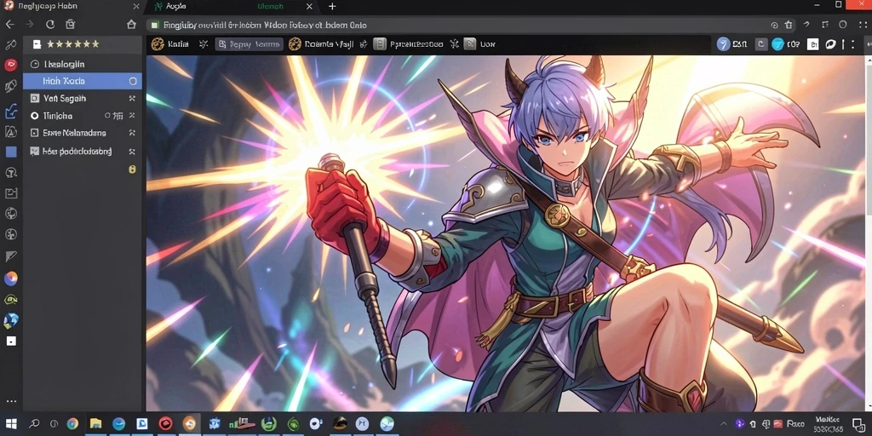This screenshot has height=436, width=872.
Task: Open the colorful orb icon in sidebar
Action: (x=10, y=278)
